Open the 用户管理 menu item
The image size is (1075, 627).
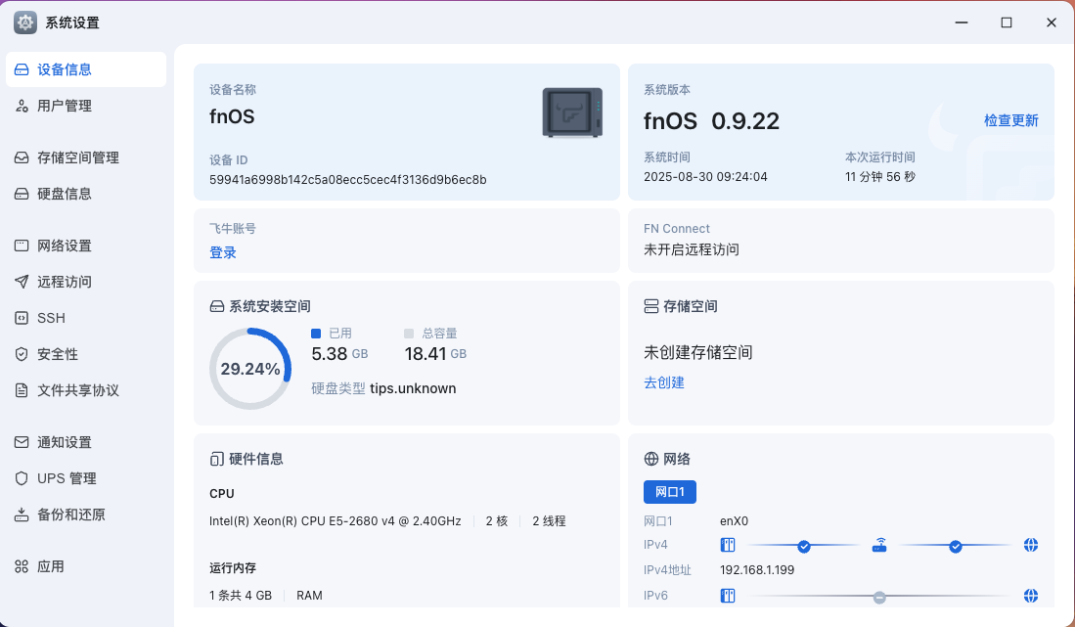(86, 107)
